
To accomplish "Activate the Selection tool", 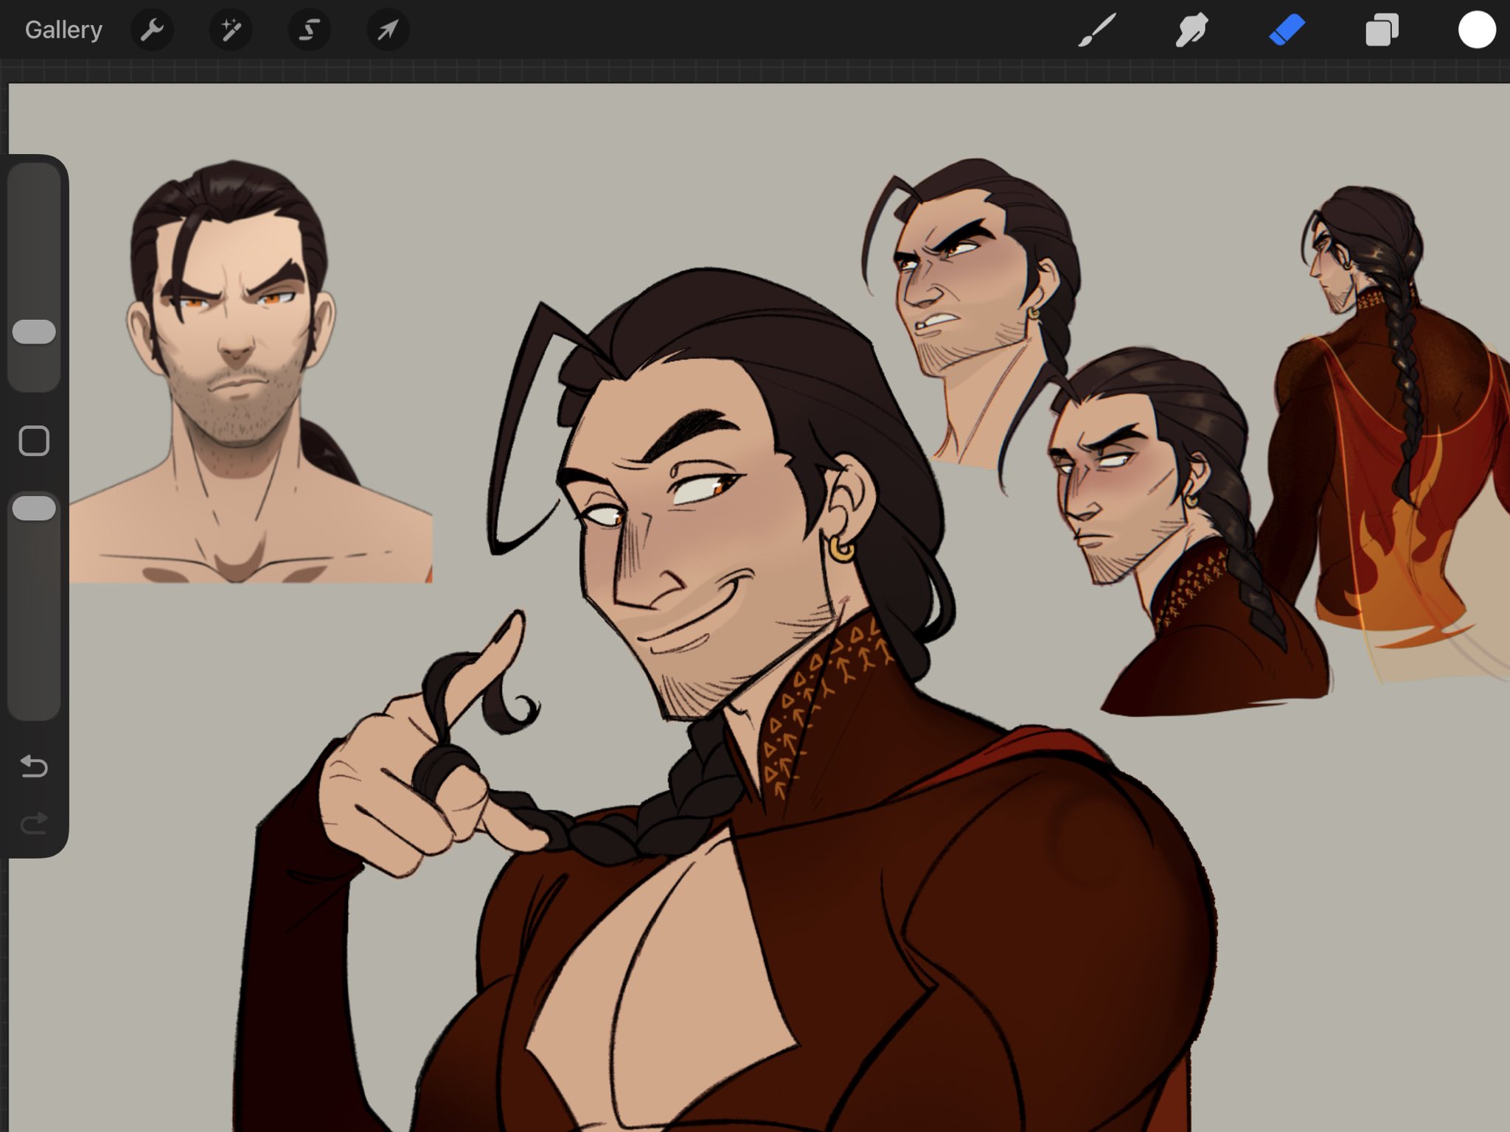I will click(309, 30).
